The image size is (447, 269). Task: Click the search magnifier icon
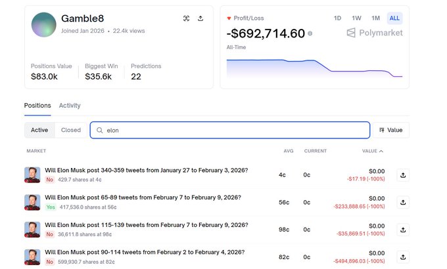click(99, 130)
